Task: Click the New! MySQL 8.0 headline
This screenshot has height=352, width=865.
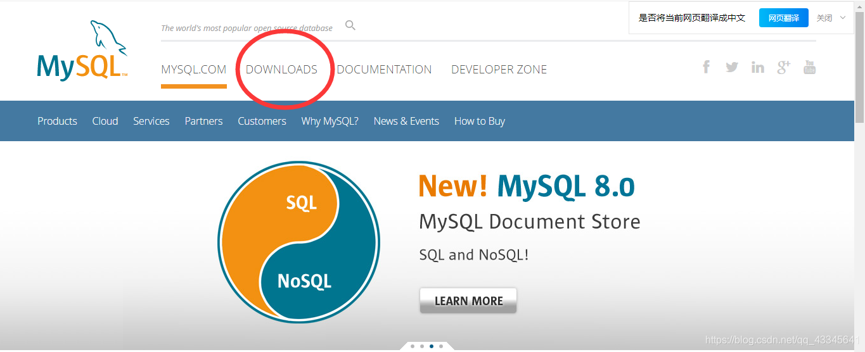Action: [527, 186]
